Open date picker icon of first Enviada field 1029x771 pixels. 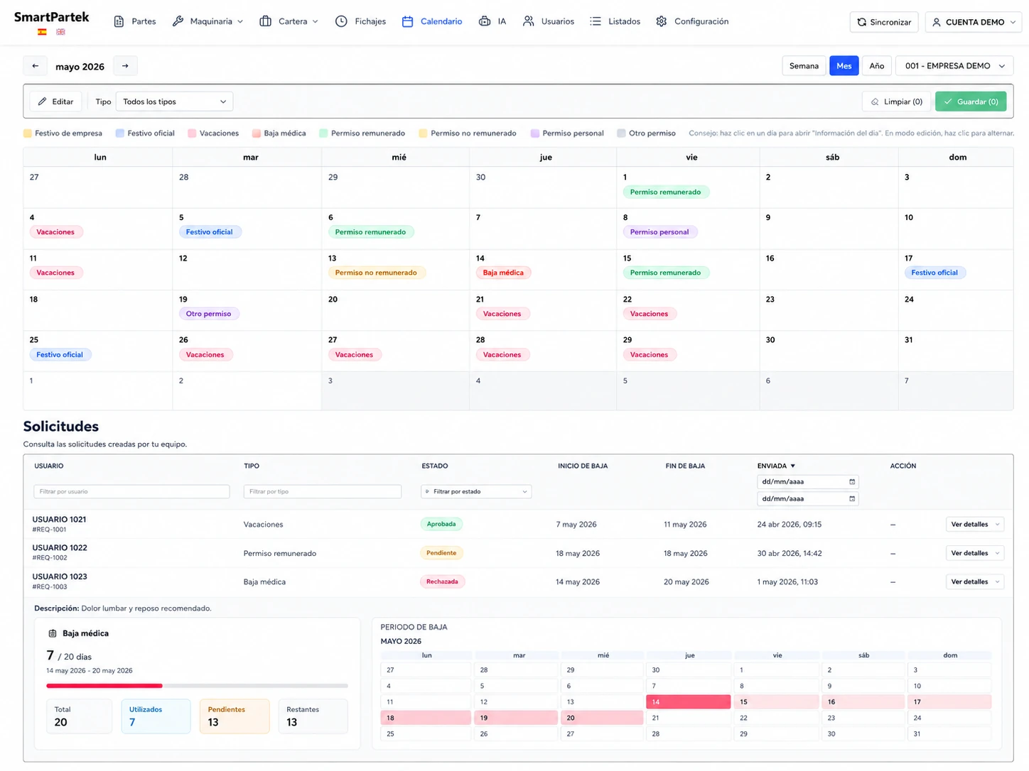click(x=852, y=481)
